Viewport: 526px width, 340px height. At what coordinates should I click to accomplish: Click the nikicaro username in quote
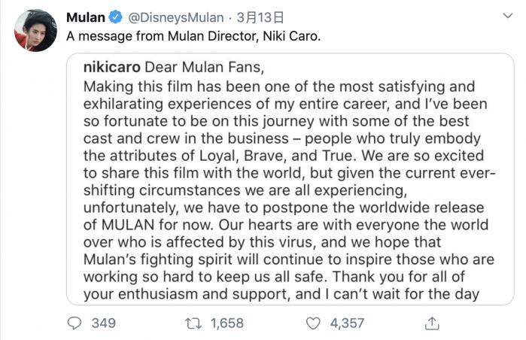point(111,67)
